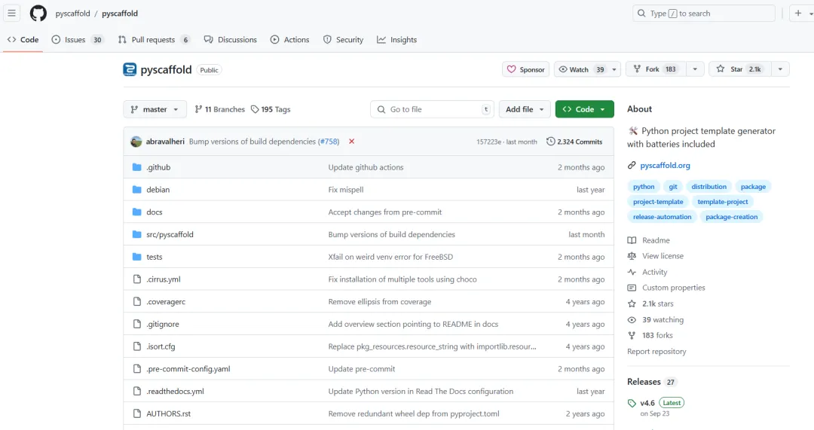Open the hamburger navigation menu
Image resolution: width=814 pixels, height=430 pixels.
tap(12, 14)
